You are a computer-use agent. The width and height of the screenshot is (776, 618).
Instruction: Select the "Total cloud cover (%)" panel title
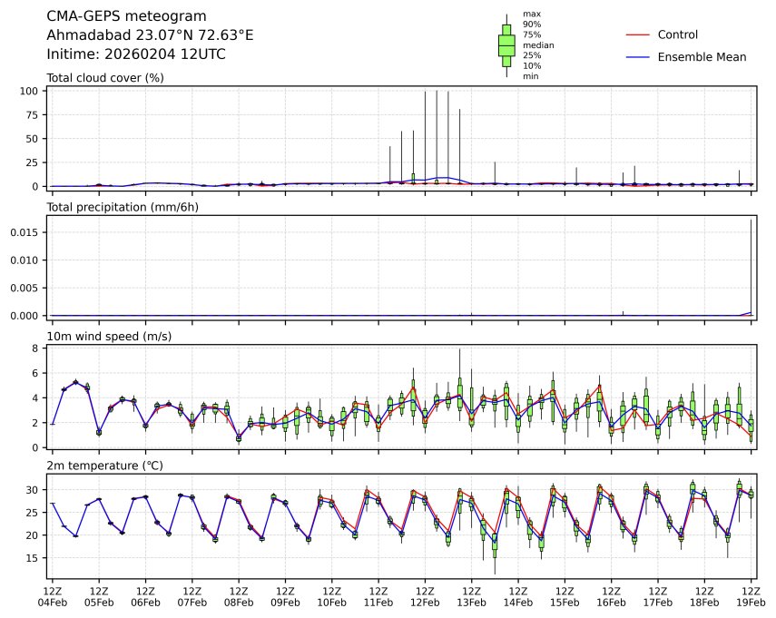[x=104, y=78]
